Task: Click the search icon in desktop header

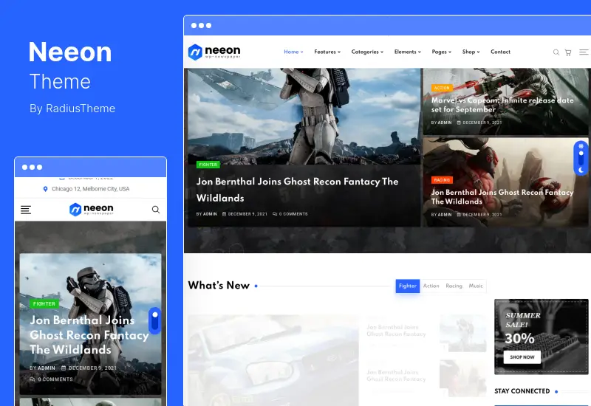Action: (556, 52)
